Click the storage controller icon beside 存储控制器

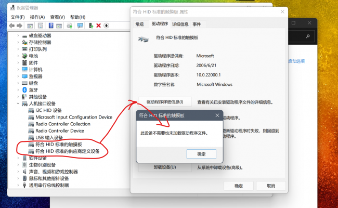[24, 43]
